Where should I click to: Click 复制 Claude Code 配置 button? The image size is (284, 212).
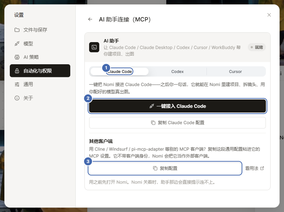pos(177,123)
